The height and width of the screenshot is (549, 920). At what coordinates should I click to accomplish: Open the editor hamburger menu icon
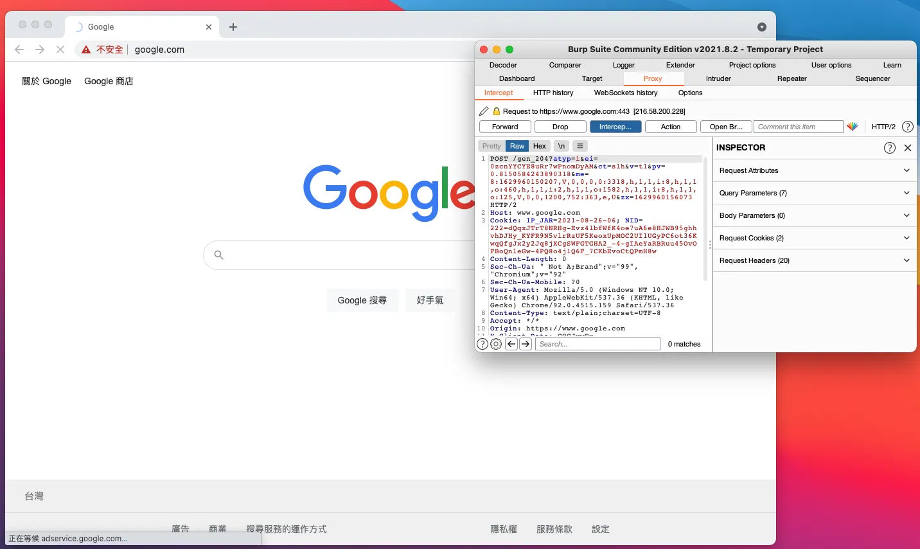tap(579, 146)
